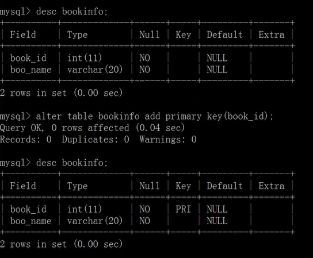Click 'boo_name' in the first table
The image size is (313, 258).
[x=30, y=70]
